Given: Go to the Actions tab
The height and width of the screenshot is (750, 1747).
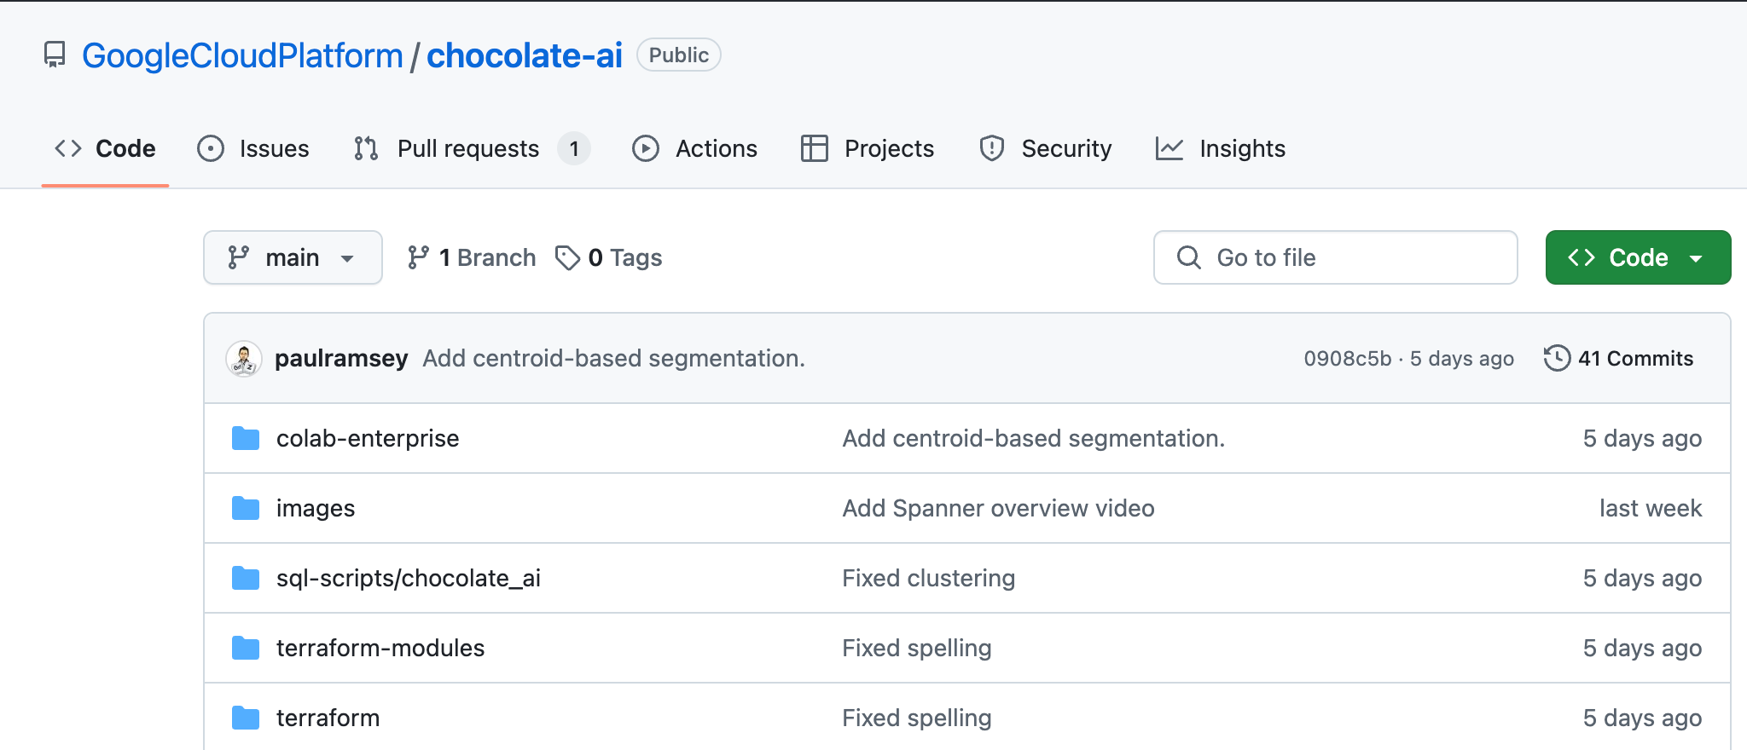Looking at the screenshot, I should coord(694,148).
